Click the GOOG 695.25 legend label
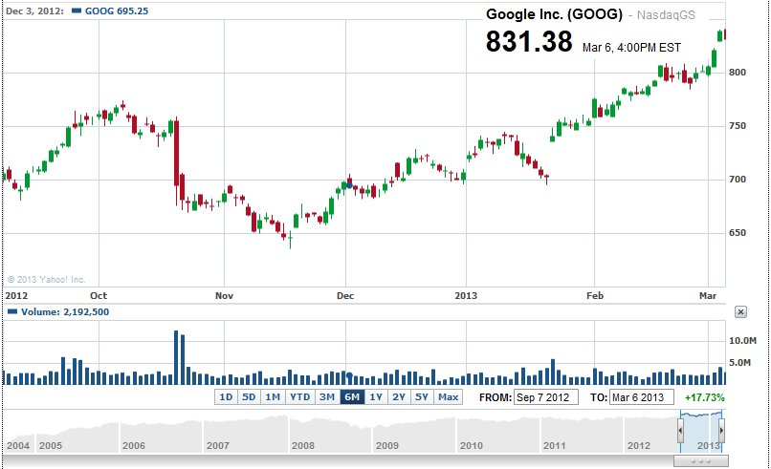This screenshot has width=771, height=469. tap(117, 11)
